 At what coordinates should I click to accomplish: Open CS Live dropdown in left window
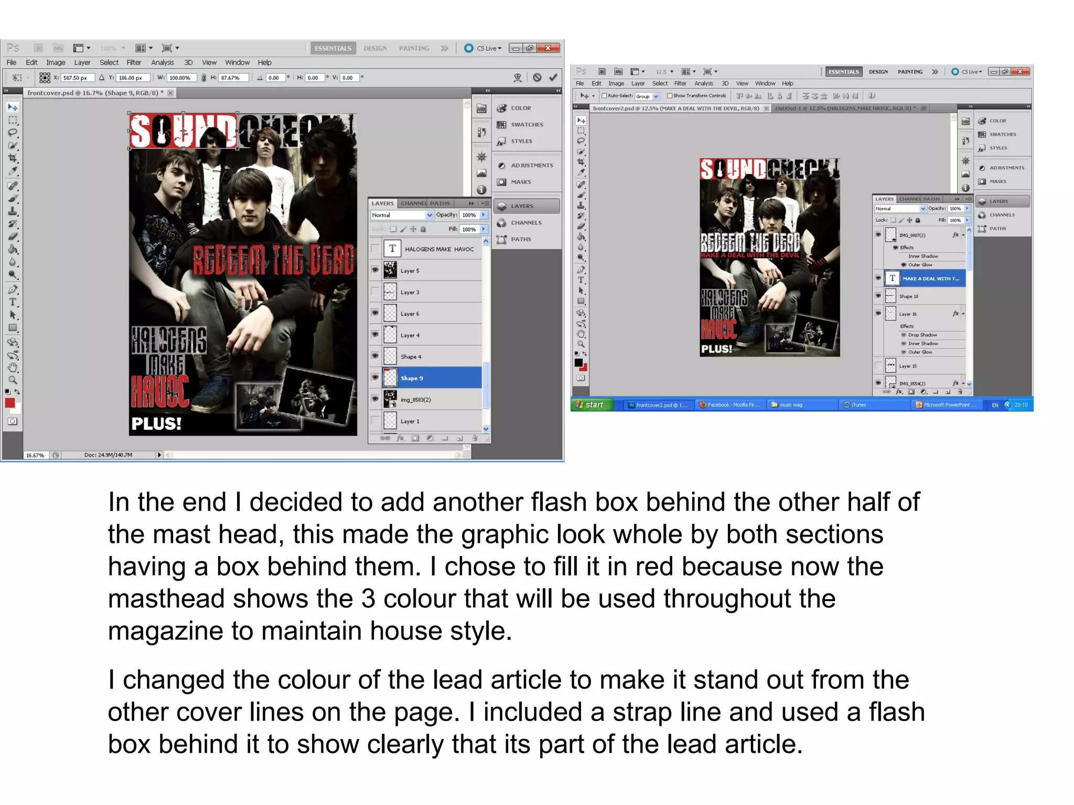[x=483, y=48]
